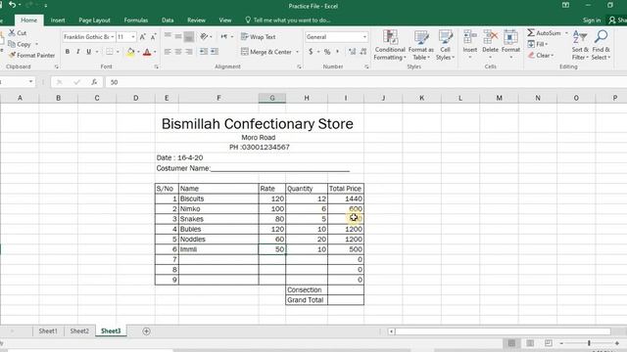Open the Review tab
The image size is (627, 352).
coord(196,20)
